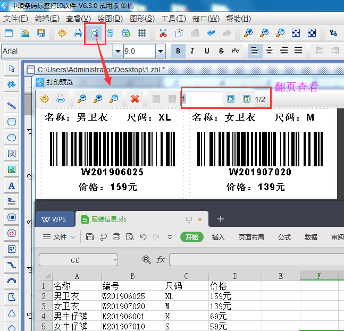
Task: Toggle the grid display icon
Action: [x=142, y=33]
